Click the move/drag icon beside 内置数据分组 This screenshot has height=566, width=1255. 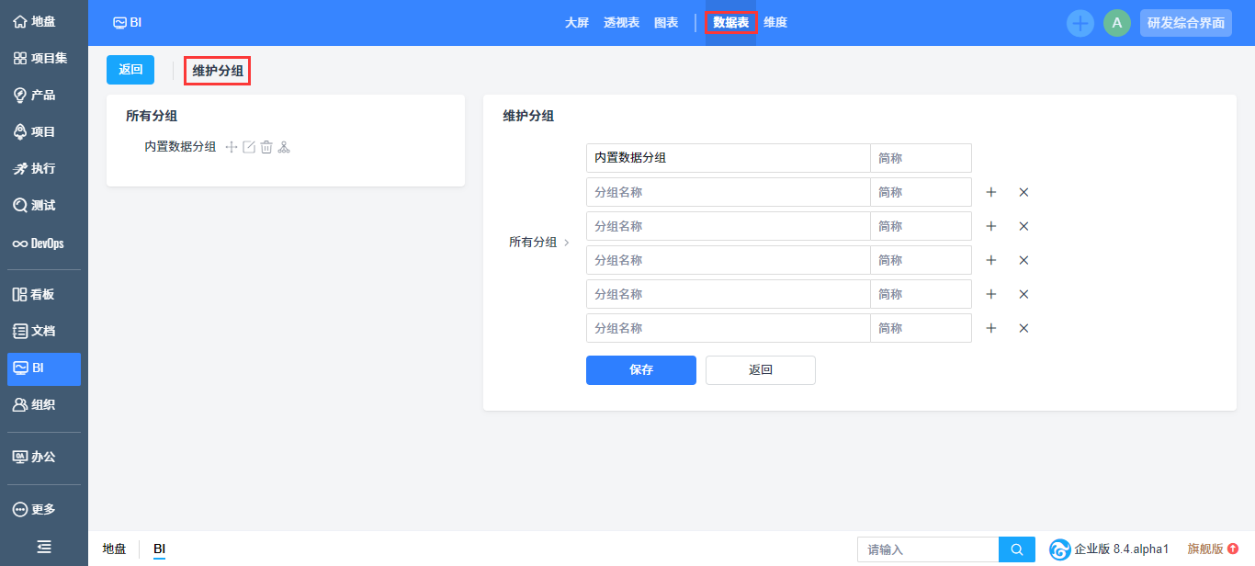click(232, 147)
